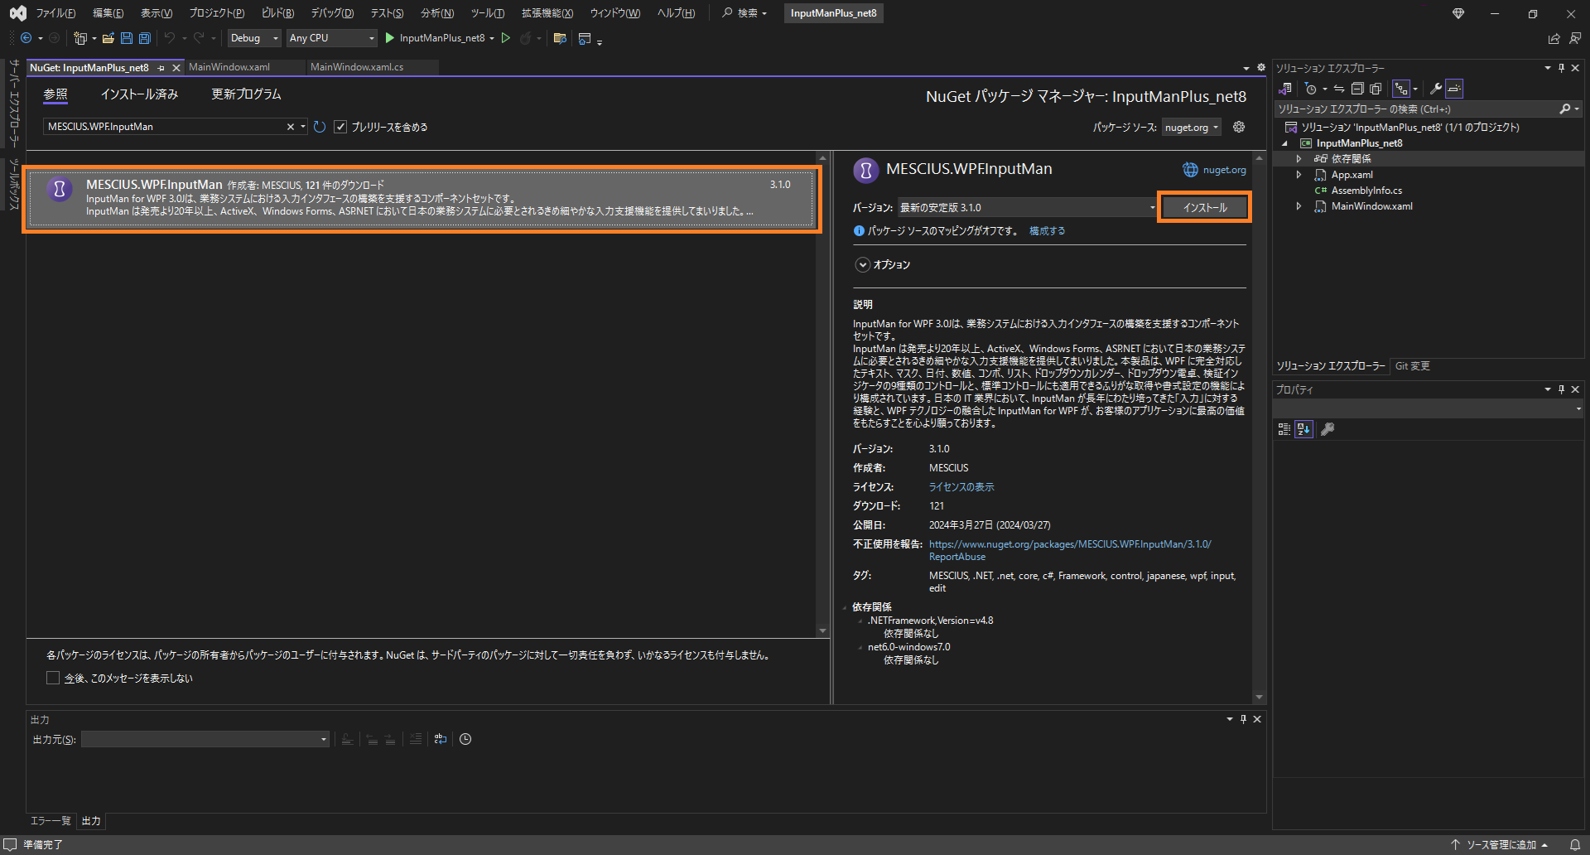Screen dimensions: 1590x855
Task: Open the configure package source mapping link
Action: (x=1047, y=231)
